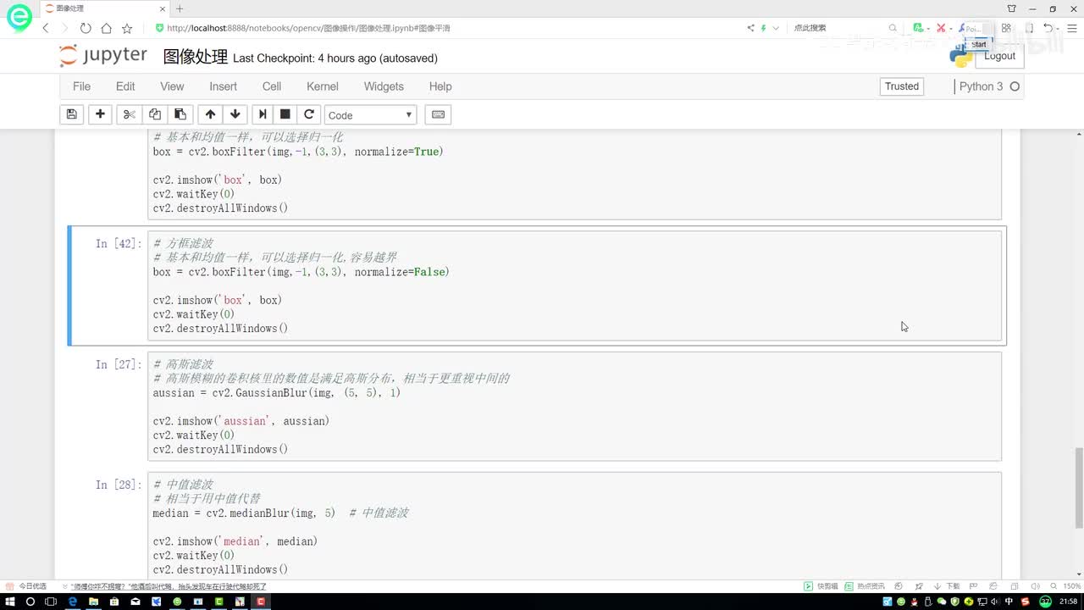The image size is (1084, 610).
Task: Click the localhost address bar
Action: pyautogui.click(x=307, y=28)
